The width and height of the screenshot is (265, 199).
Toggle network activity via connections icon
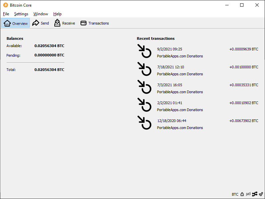[254, 194]
